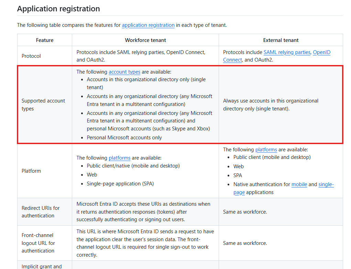This screenshot has height=269, width=351.
Task: Click 'Accounts in this organizational directory only' bullet
Action: pyautogui.click(x=146, y=83)
